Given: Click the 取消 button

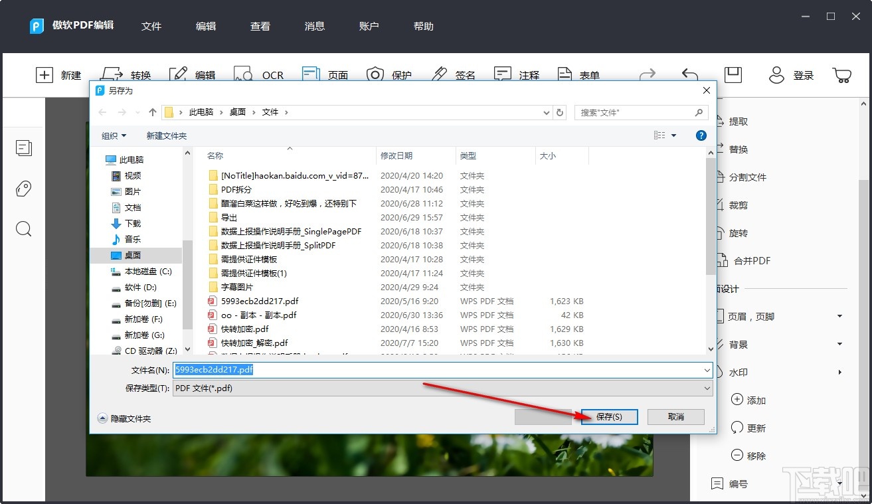Looking at the screenshot, I should (676, 416).
